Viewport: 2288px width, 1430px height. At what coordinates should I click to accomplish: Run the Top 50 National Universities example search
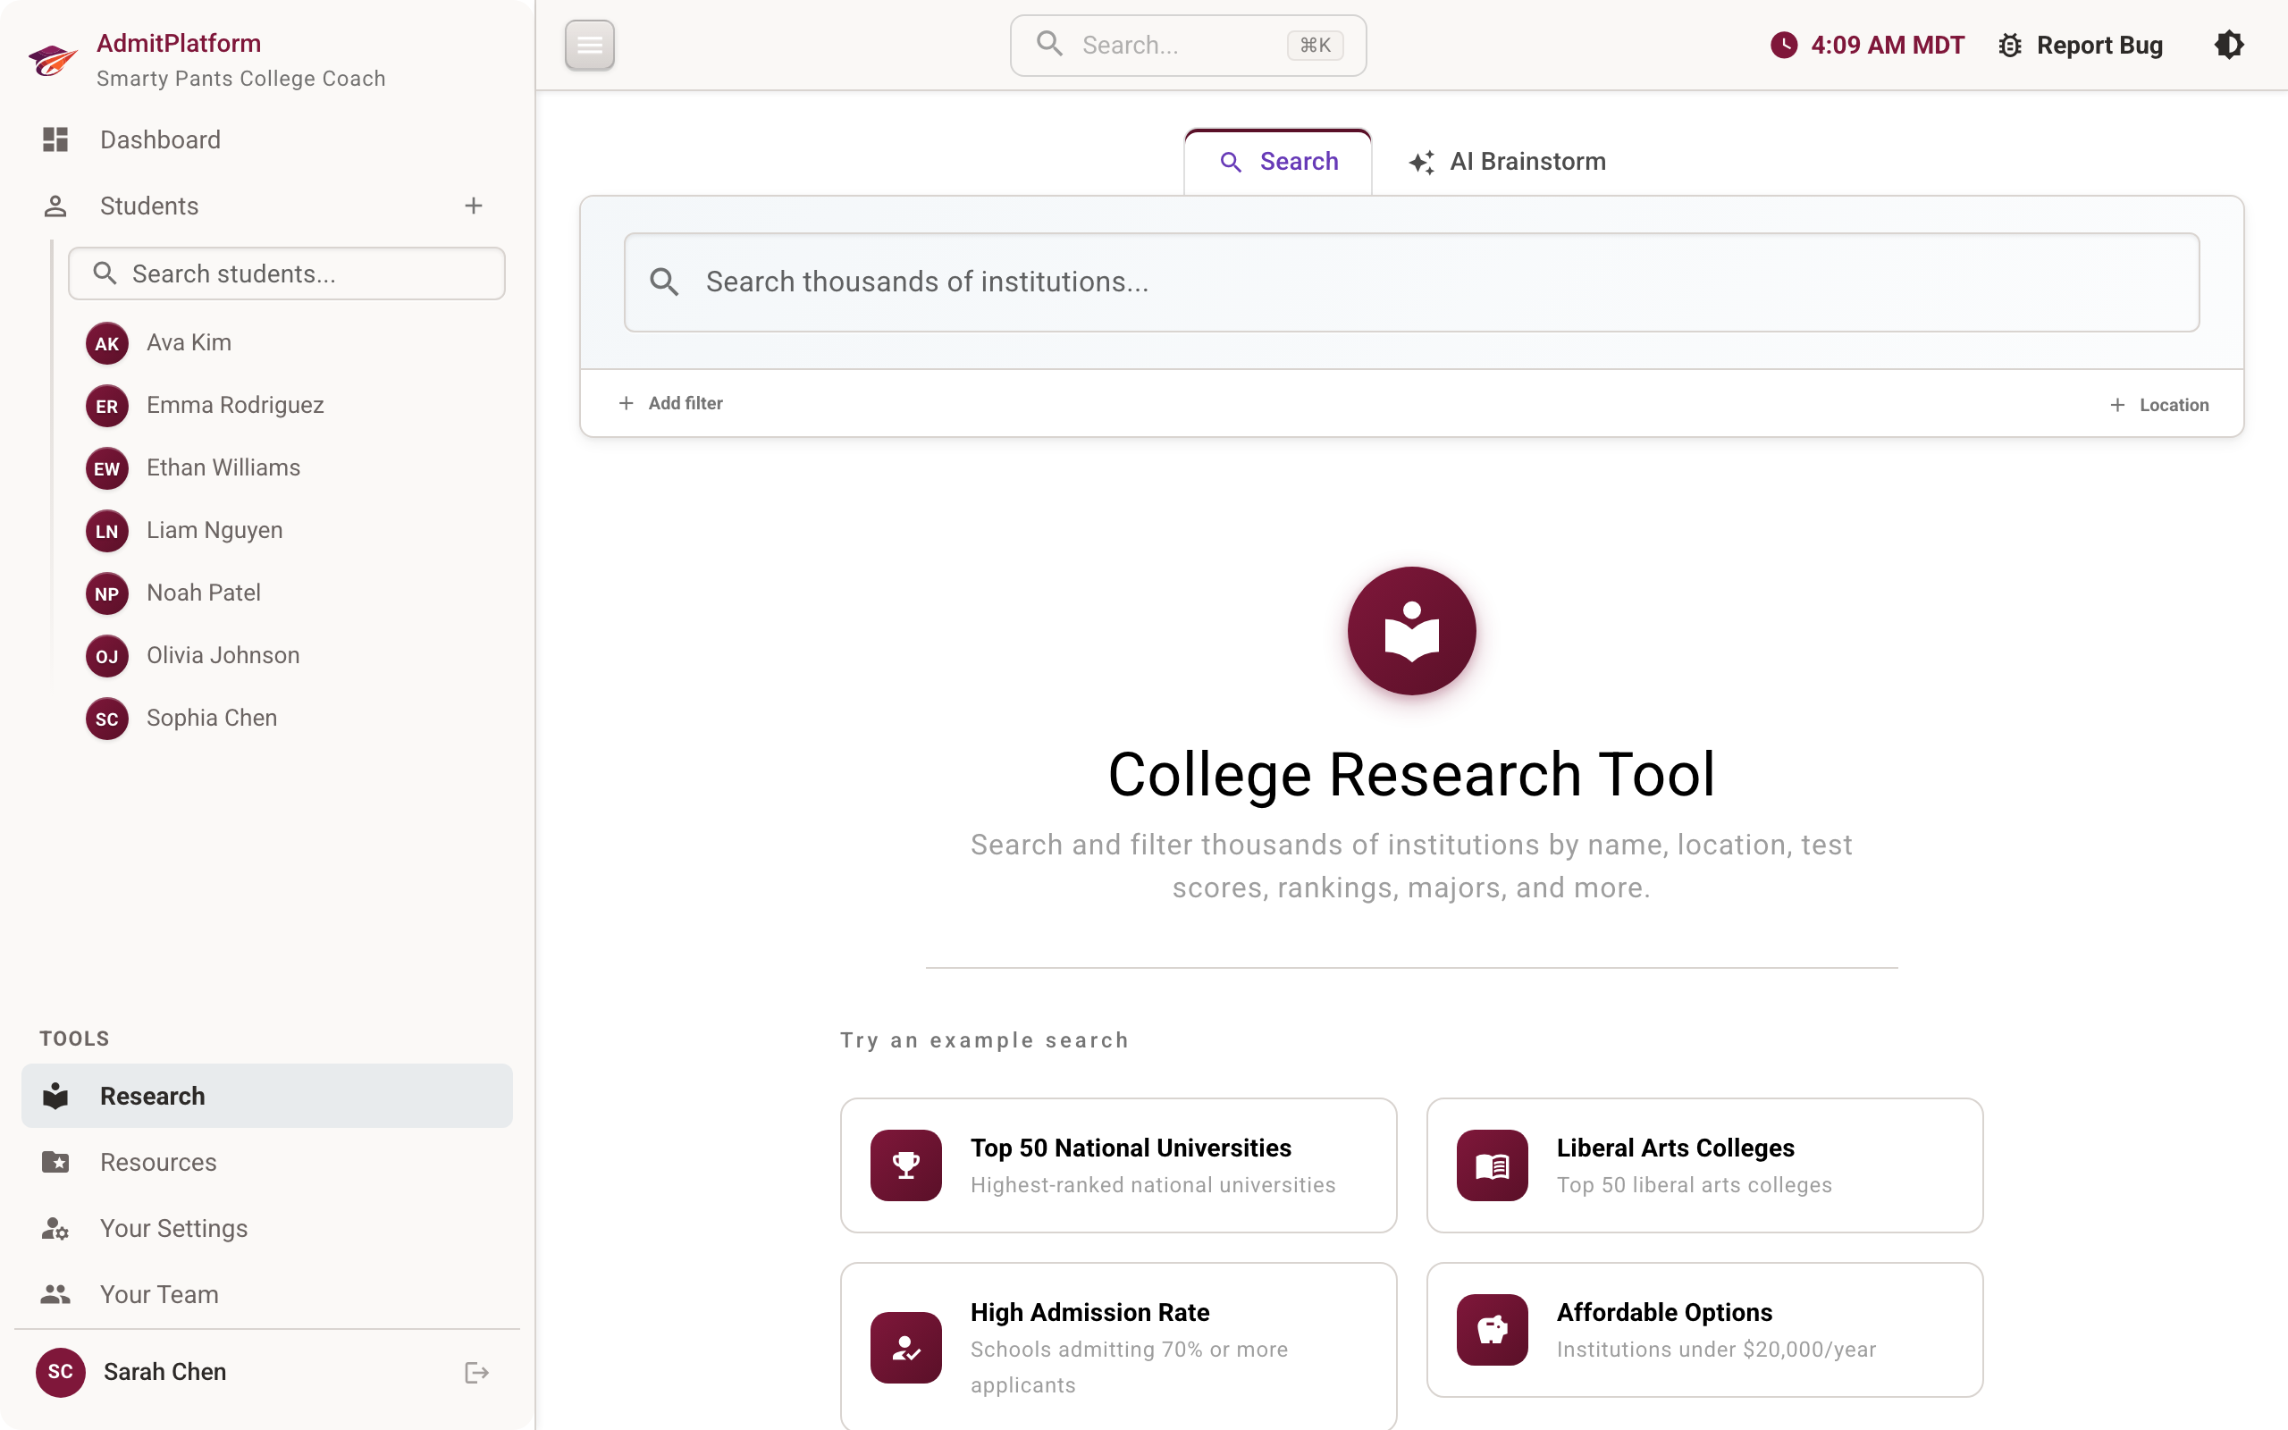[x=1117, y=1165]
